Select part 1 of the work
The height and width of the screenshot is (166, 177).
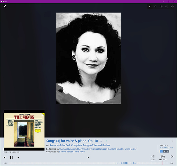161,151
